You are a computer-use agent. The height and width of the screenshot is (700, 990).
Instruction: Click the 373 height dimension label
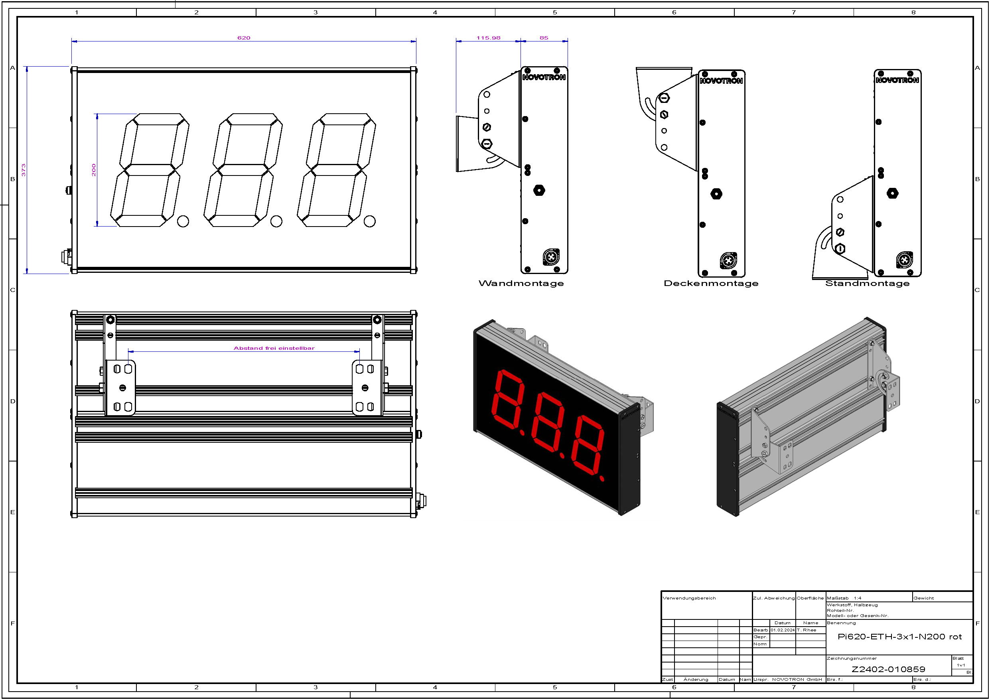pyautogui.click(x=24, y=170)
